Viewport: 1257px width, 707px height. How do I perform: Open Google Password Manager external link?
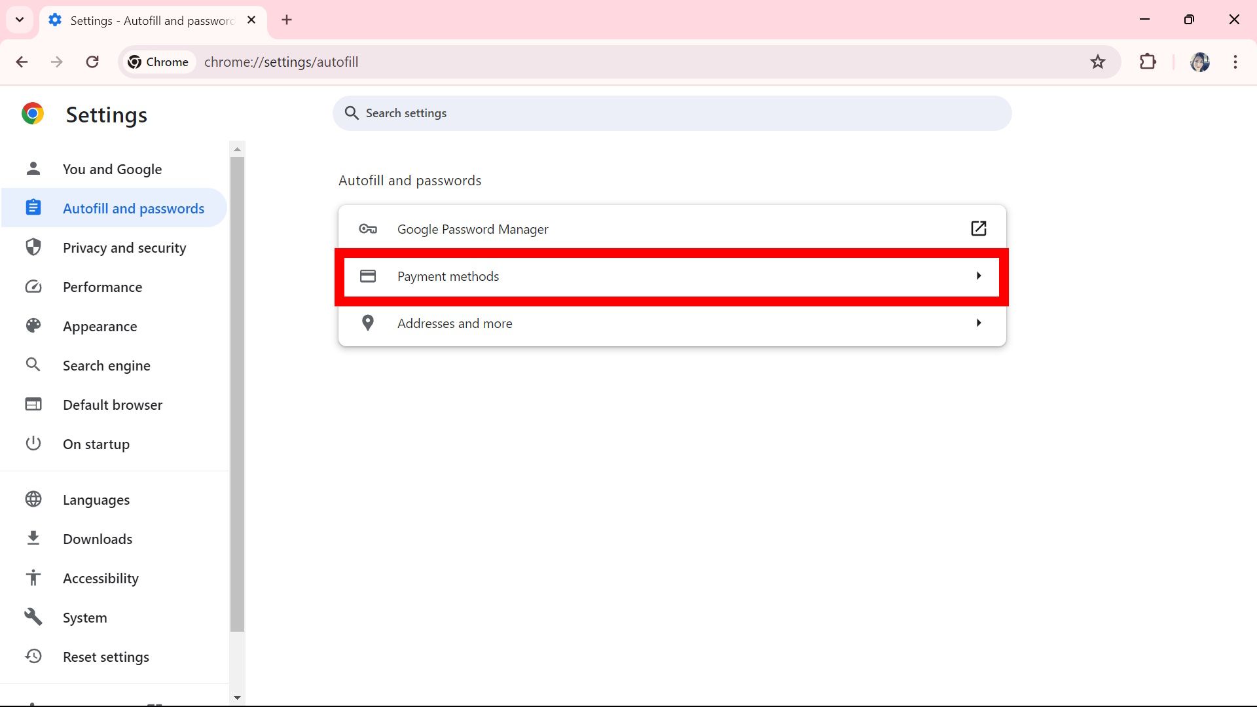point(978,228)
